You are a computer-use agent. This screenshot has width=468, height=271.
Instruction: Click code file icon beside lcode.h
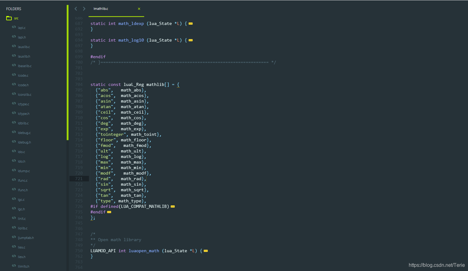point(14,84)
